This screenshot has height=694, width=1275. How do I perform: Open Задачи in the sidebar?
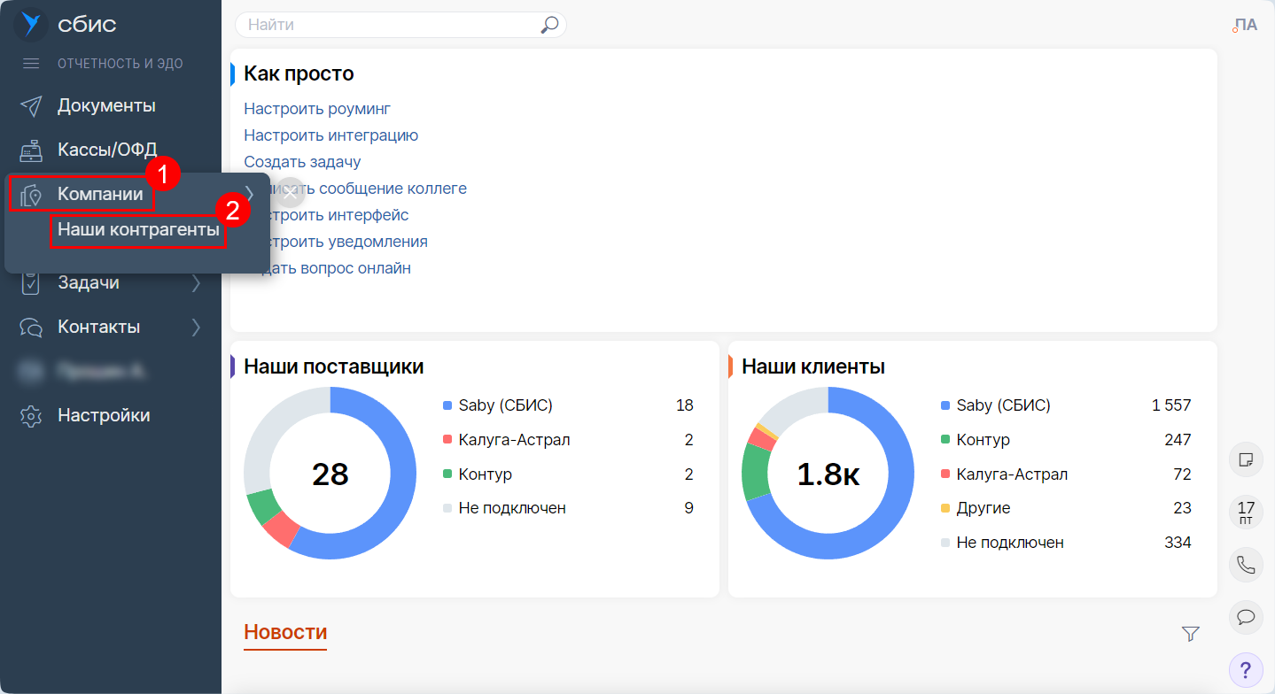pyautogui.click(x=88, y=283)
